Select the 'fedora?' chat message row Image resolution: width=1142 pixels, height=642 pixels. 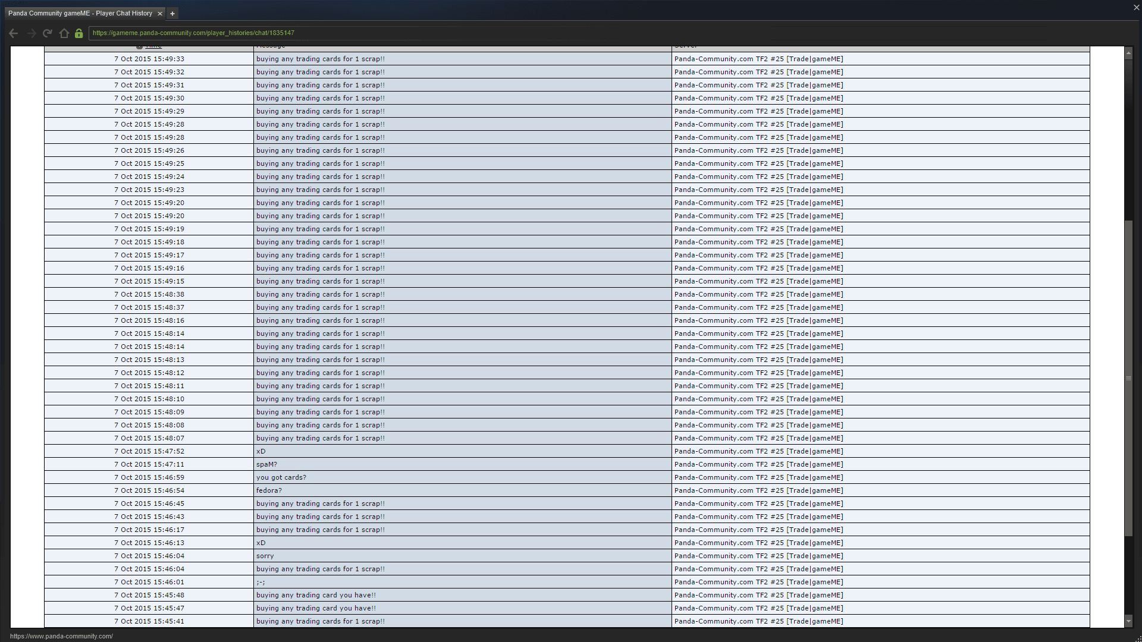pyautogui.click(x=269, y=490)
